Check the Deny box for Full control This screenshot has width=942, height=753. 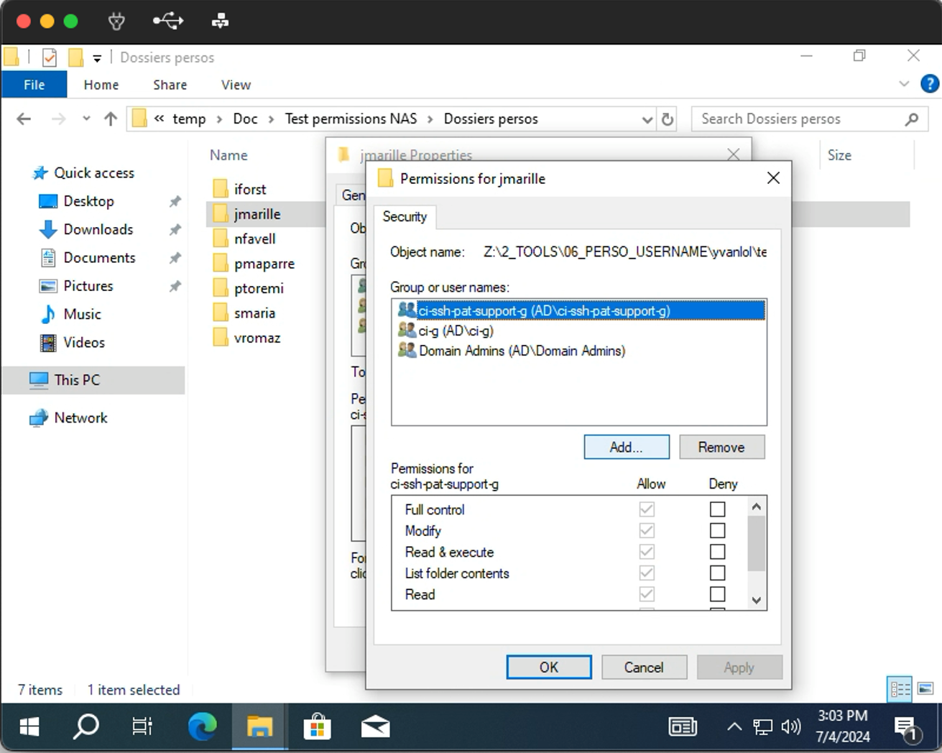tap(717, 509)
